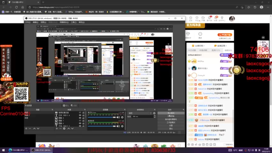Click Start Recording button in OBS controls
The height and width of the screenshot is (153, 272).
171,116
